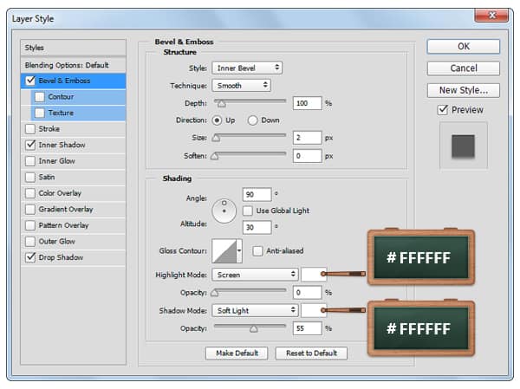Select the Down direction radio button
The height and width of the screenshot is (389, 520).
253,120
